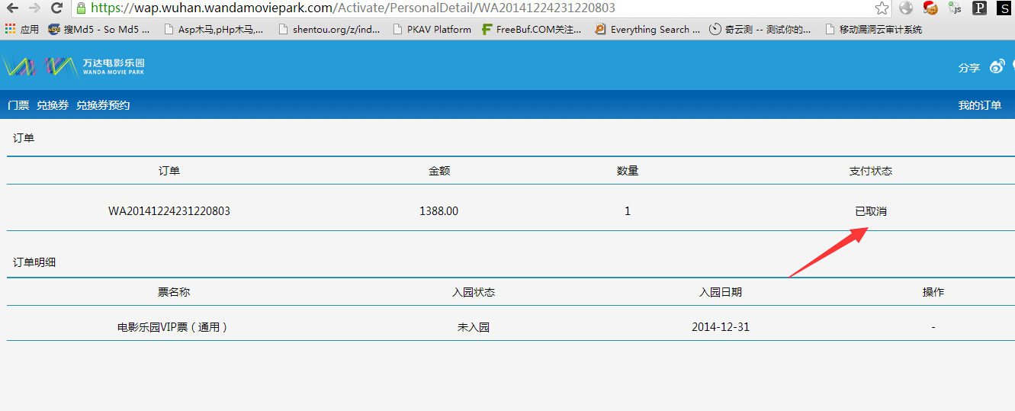Click the 入园日期 column header
Image resolution: width=1015 pixels, height=411 pixels.
721,292
